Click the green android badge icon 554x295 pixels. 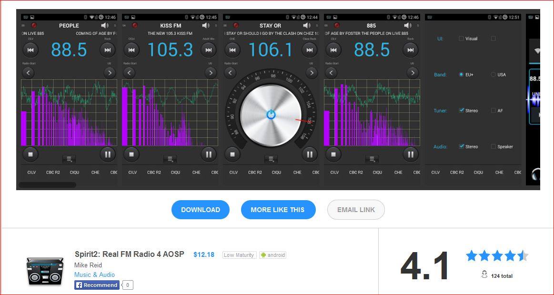point(263,255)
